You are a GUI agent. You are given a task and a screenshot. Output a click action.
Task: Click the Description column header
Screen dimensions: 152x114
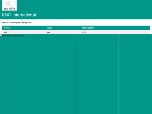pyautogui.click(x=88, y=28)
